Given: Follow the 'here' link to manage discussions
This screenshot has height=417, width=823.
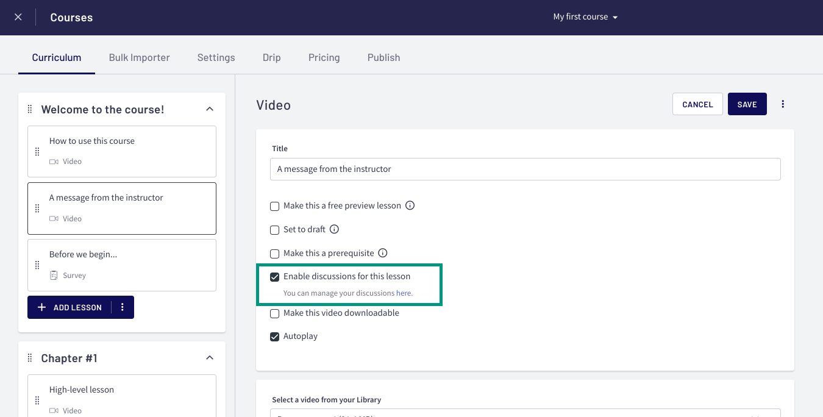Looking at the screenshot, I should (x=404, y=293).
